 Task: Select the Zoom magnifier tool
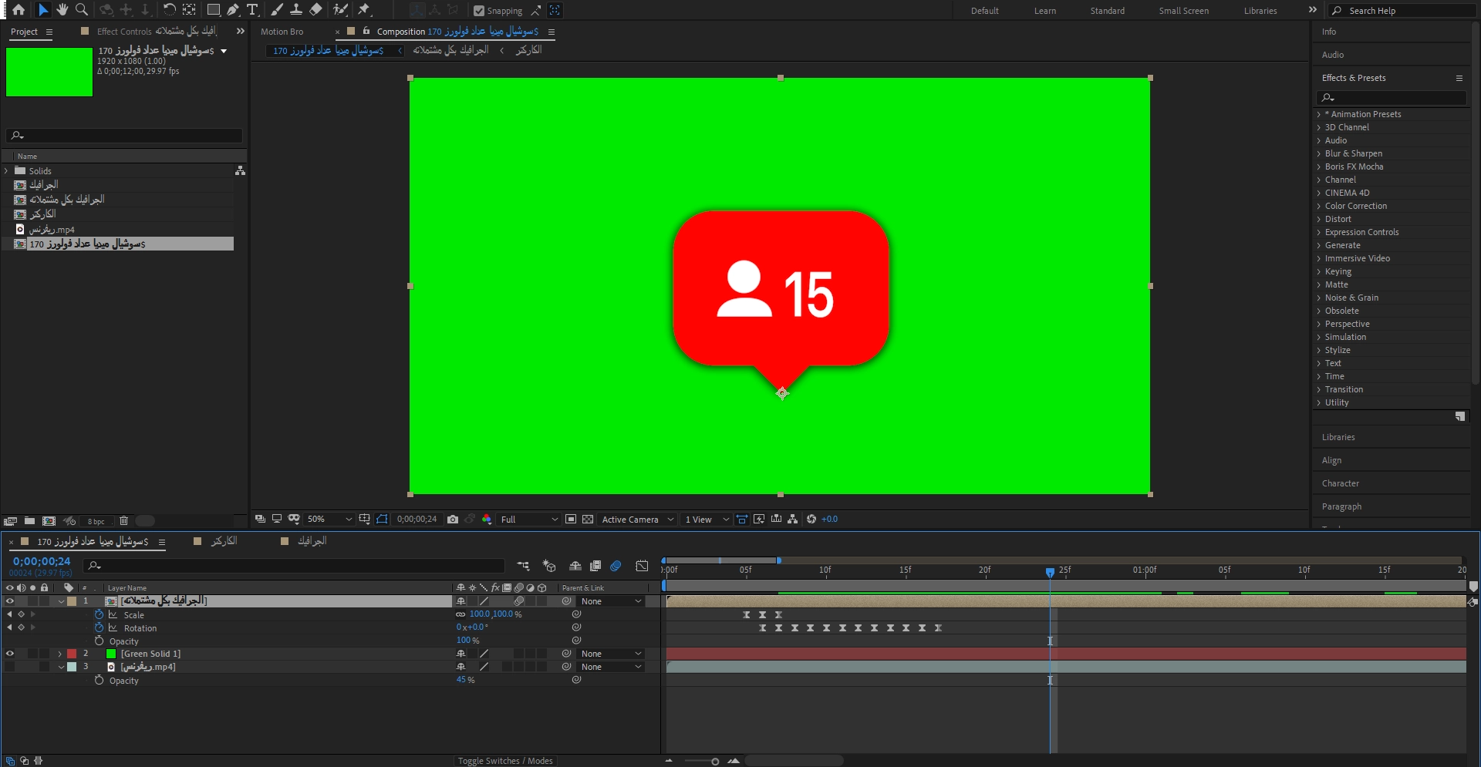[81, 10]
